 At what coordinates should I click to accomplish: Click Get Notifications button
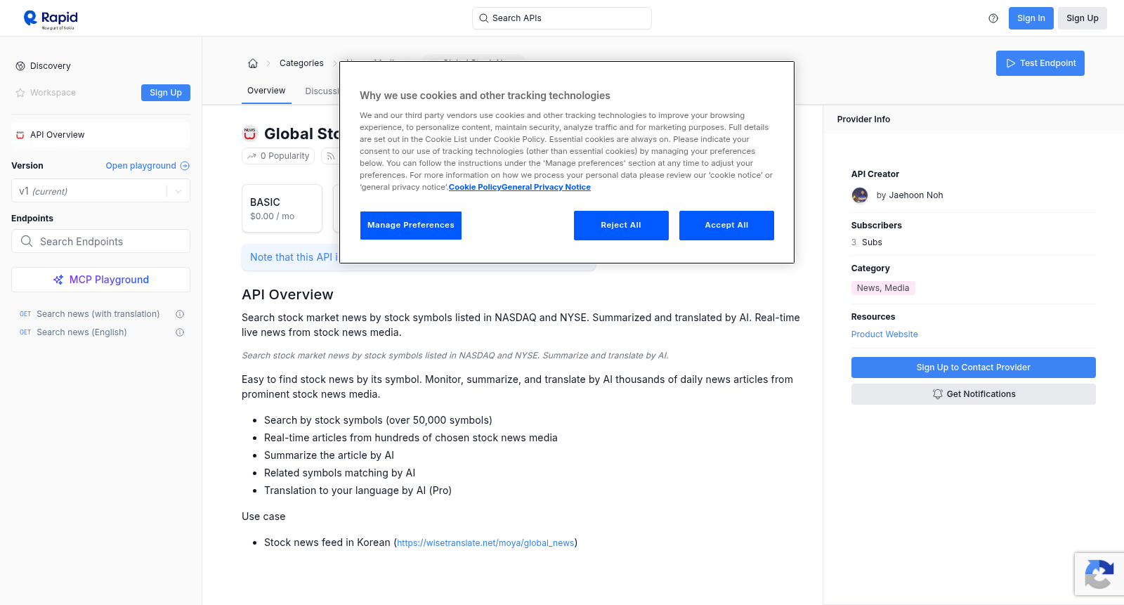[x=973, y=394]
